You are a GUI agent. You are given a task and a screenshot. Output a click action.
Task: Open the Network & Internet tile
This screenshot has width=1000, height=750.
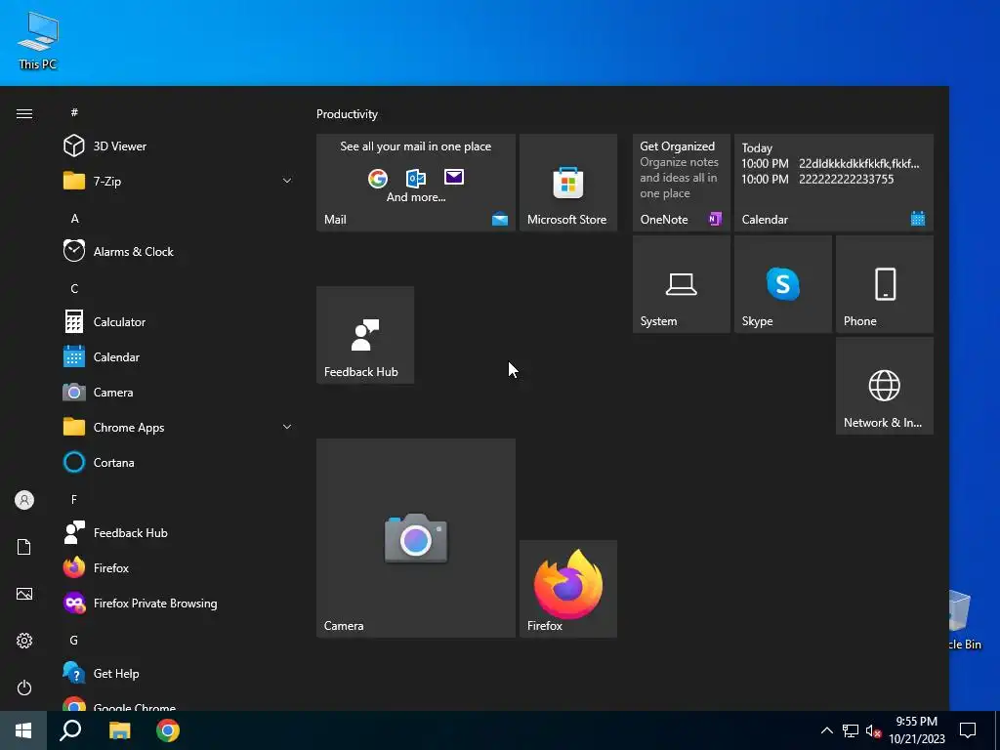click(x=885, y=386)
